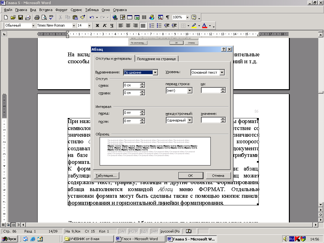Open the Уровень outline level dropdown
Screen dimensions: 324x243
pyautogui.click(x=222, y=72)
